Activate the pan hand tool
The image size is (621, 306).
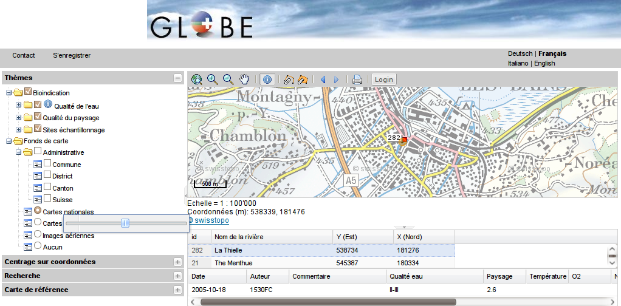pyautogui.click(x=244, y=80)
